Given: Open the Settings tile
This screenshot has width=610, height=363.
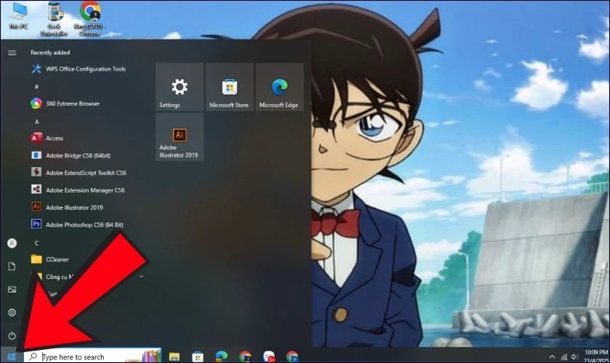Looking at the screenshot, I should coord(179,87).
